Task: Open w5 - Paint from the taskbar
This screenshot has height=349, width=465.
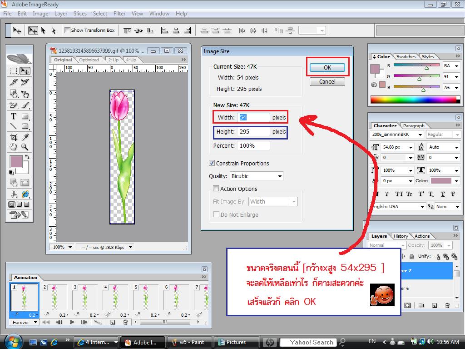Action: point(189,342)
